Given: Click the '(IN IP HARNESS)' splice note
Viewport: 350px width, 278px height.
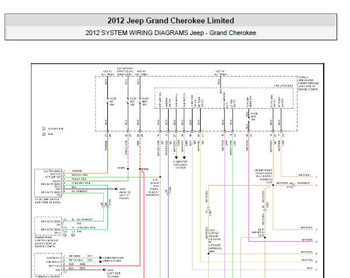Looking at the screenshot, I should 257,232.
